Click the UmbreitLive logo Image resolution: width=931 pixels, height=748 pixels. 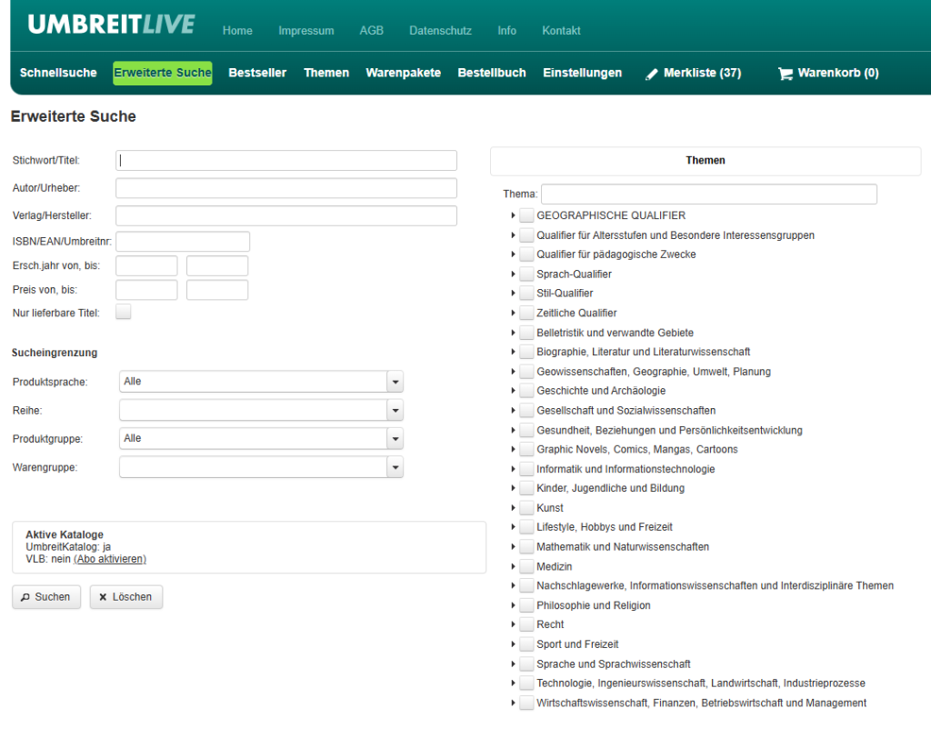(x=111, y=25)
